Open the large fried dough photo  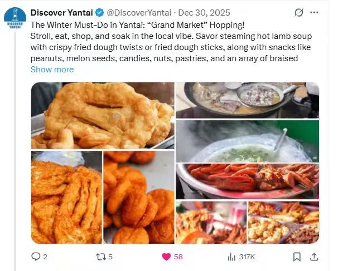102,115
